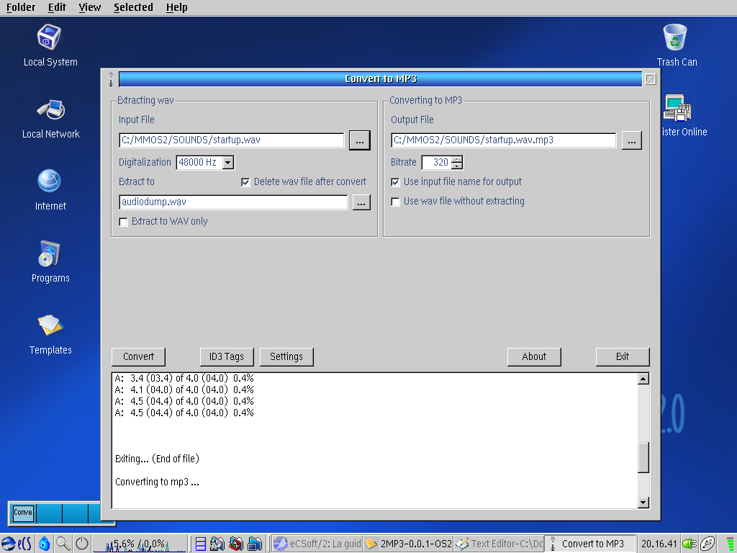This screenshot has height=553, width=737.
Task: Switch to the 2MP3-0.0.1-OS2 folder taskbar window
Action: (x=409, y=544)
